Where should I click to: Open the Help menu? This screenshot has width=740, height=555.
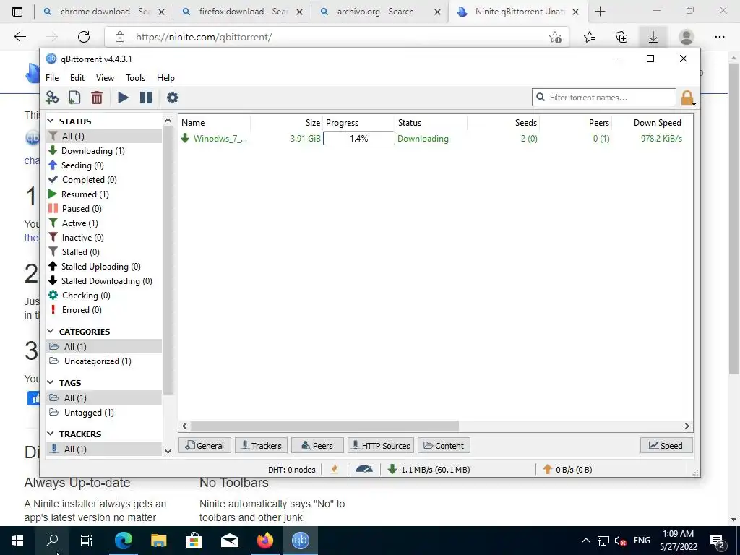pyautogui.click(x=165, y=78)
